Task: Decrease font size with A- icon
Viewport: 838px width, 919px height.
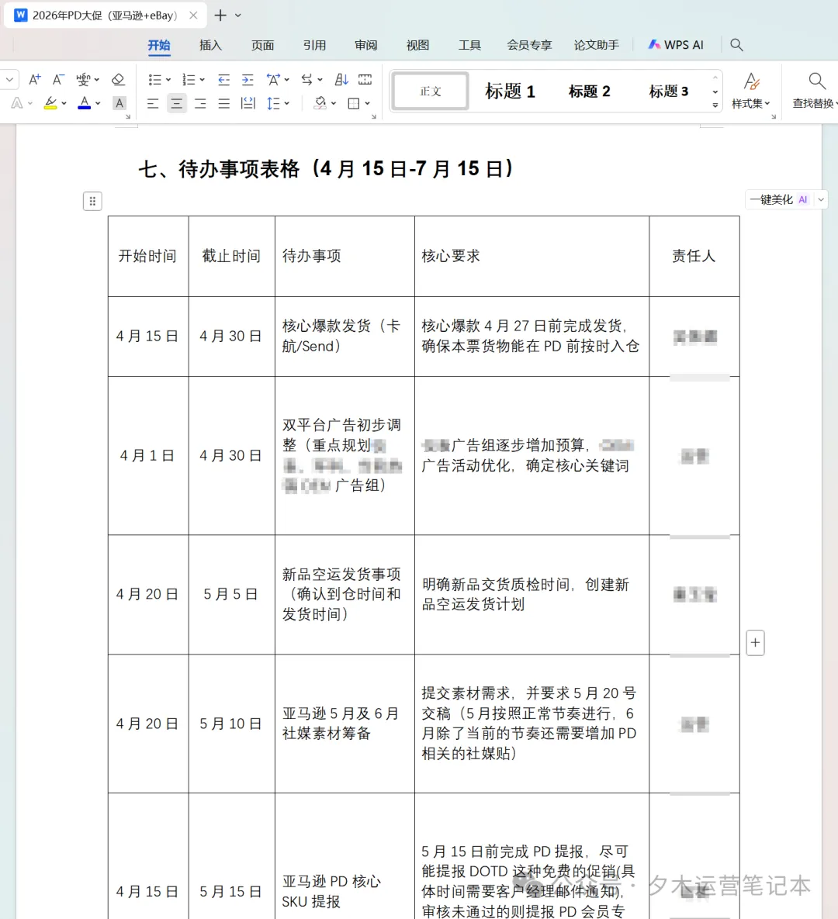Action: [x=58, y=79]
